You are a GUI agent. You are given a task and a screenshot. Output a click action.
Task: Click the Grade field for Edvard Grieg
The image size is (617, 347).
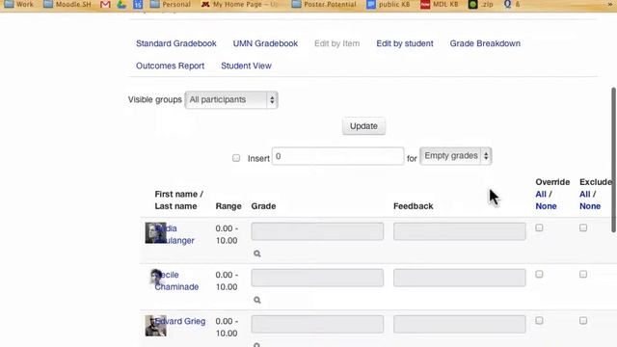coord(317,324)
